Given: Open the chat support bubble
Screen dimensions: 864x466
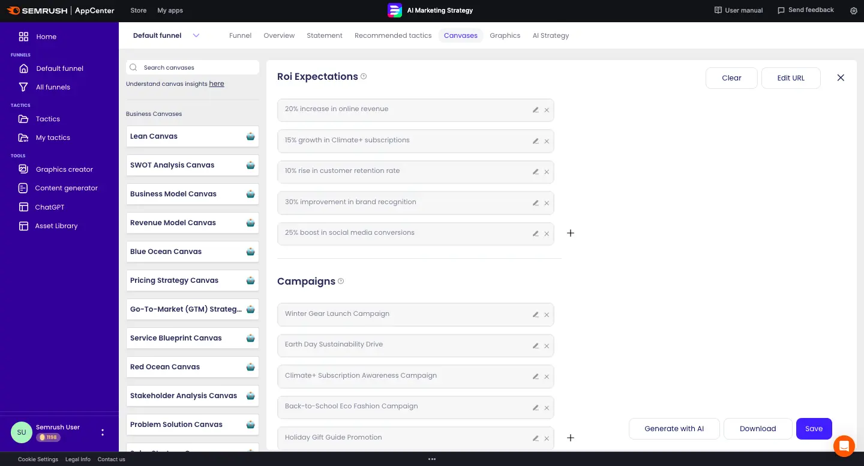Looking at the screenshot, I should pos(844,446).
